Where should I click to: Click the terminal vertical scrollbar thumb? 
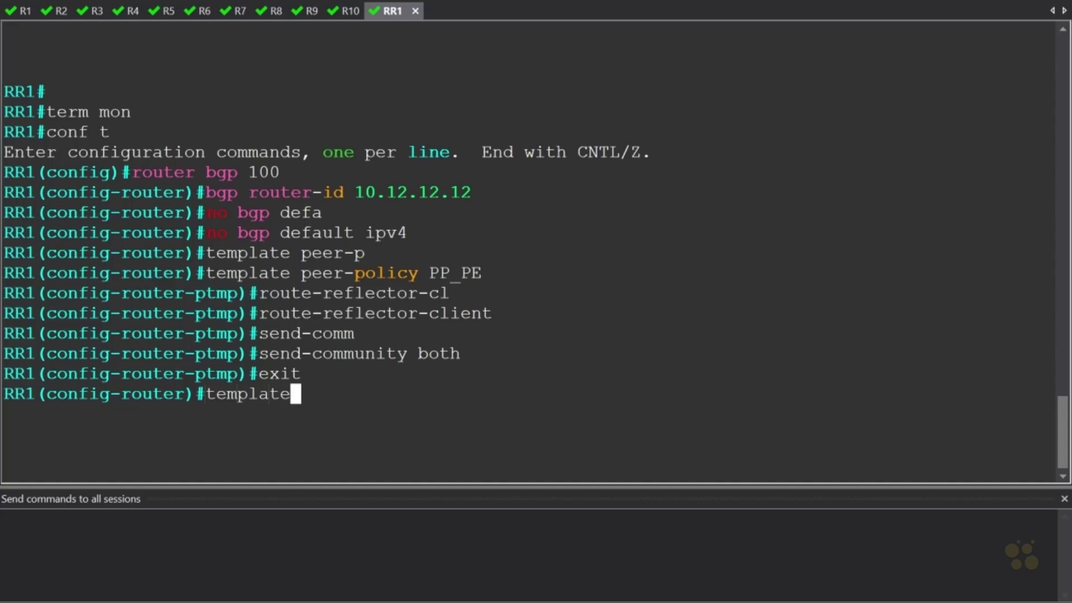(1063, 432)
